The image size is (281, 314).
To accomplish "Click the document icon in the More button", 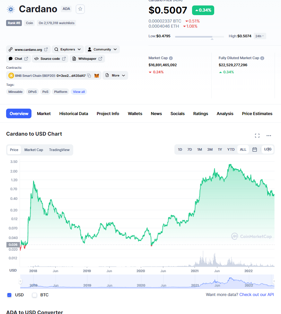I will tap(107, 75).
